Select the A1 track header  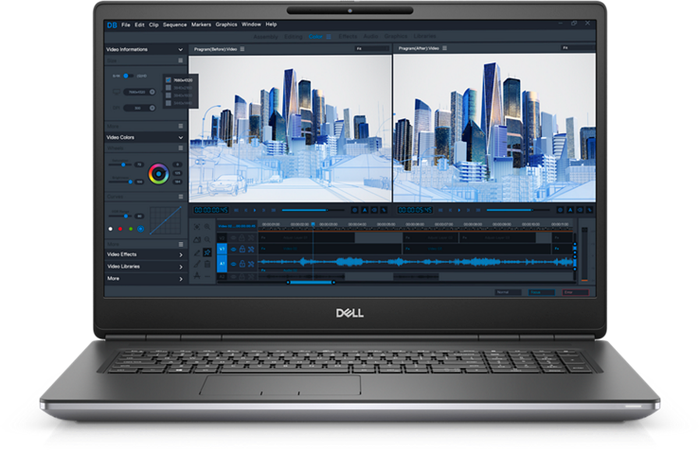222,264
